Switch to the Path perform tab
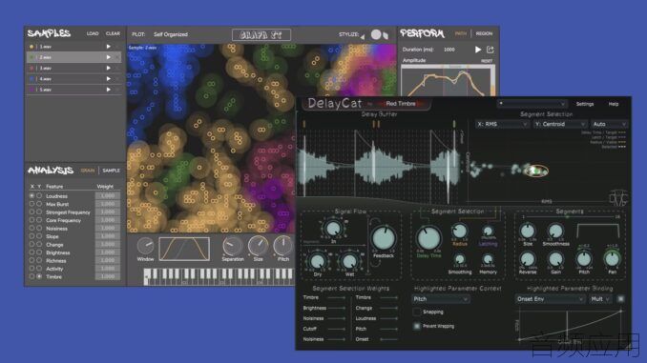The width and height of the screenshot is (647, 363). 461,33
